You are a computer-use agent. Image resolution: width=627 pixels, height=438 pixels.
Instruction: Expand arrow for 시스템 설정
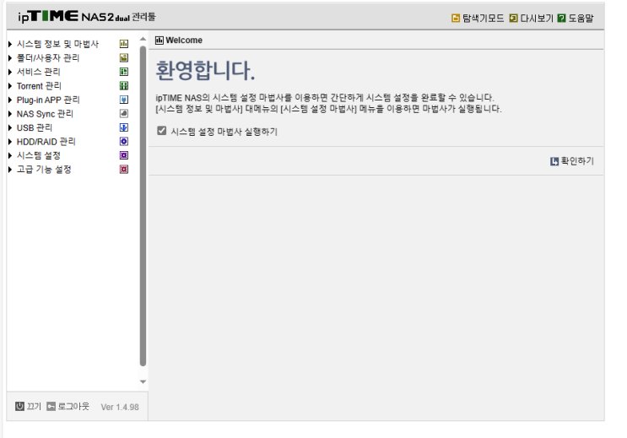[x=10, y=155]
